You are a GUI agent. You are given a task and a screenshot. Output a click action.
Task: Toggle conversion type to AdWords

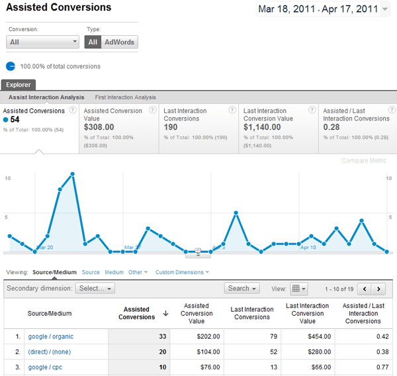119,42
